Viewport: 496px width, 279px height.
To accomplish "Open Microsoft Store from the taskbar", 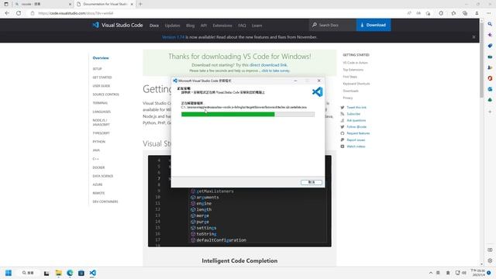I will (81, 273).
